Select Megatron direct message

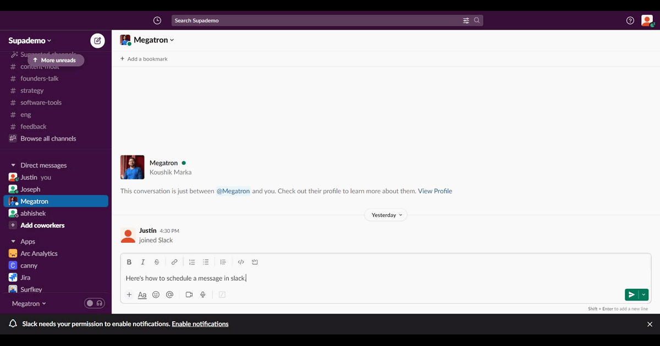(x=56, y=202)
